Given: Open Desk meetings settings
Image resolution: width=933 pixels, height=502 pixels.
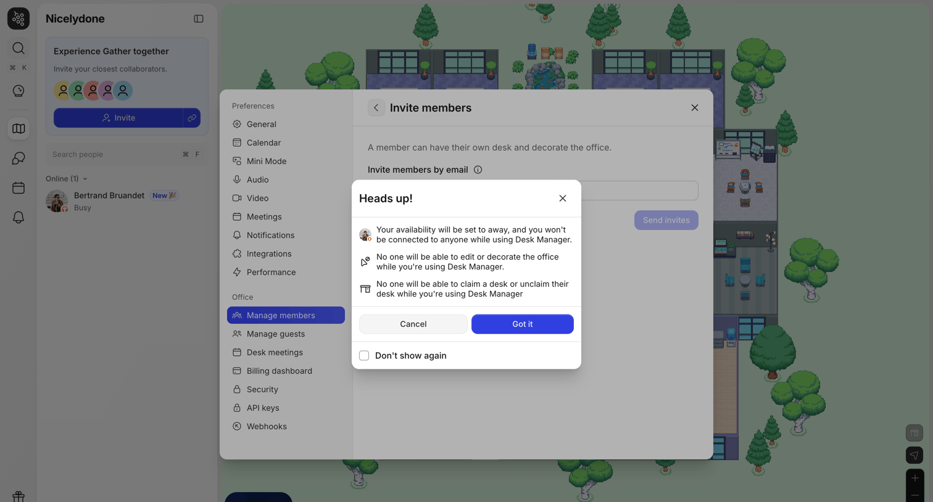Looking at the screenshot, I should click(286, 352).
